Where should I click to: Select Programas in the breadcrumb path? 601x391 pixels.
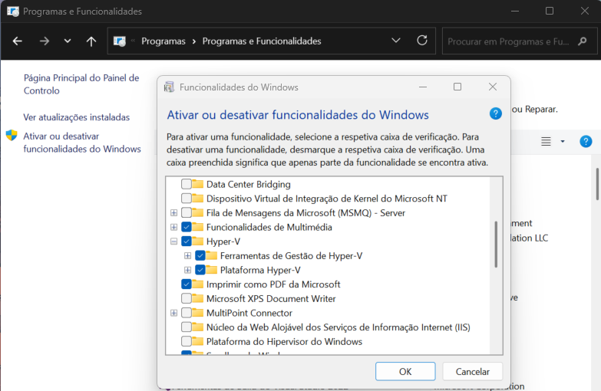163,41
